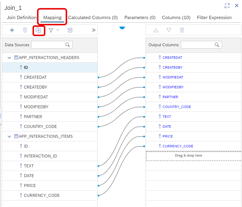The width and height of the screenshot is (242, 207).
Task: Click COUNTRY_CODE output column
Action: tap(194, 107)
